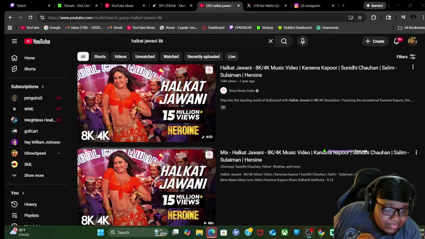This screenshot has width=425, height=239.
Task: Open more options for the Mix result
Action: (x=416, y=152)
